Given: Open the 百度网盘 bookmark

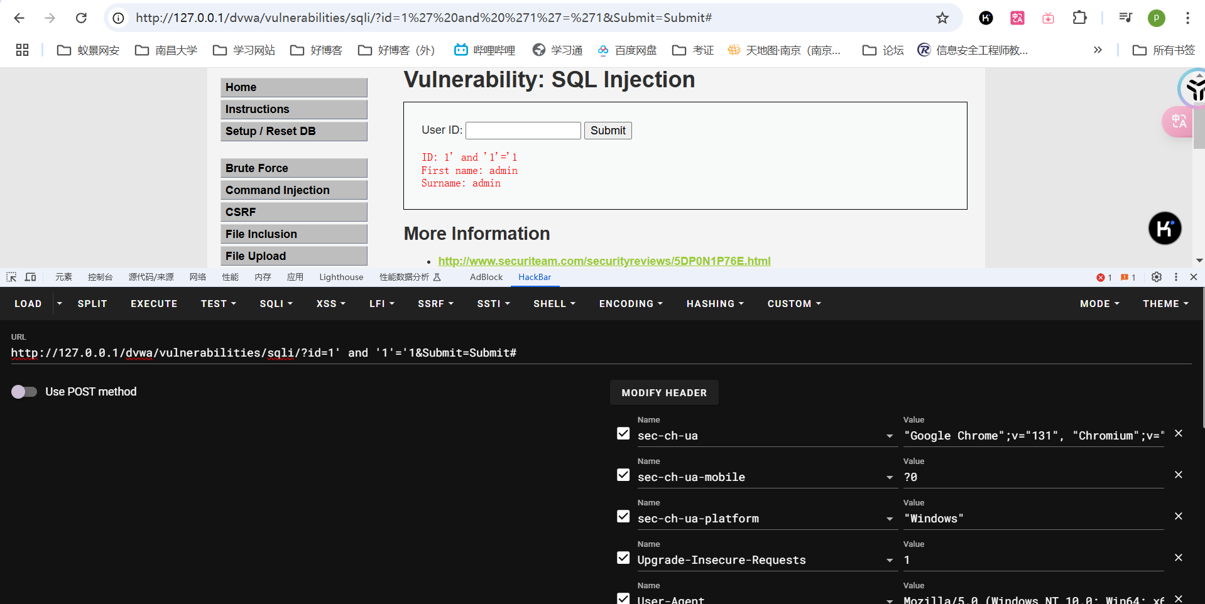Looking at the screenshot, I should coord(626,50).
